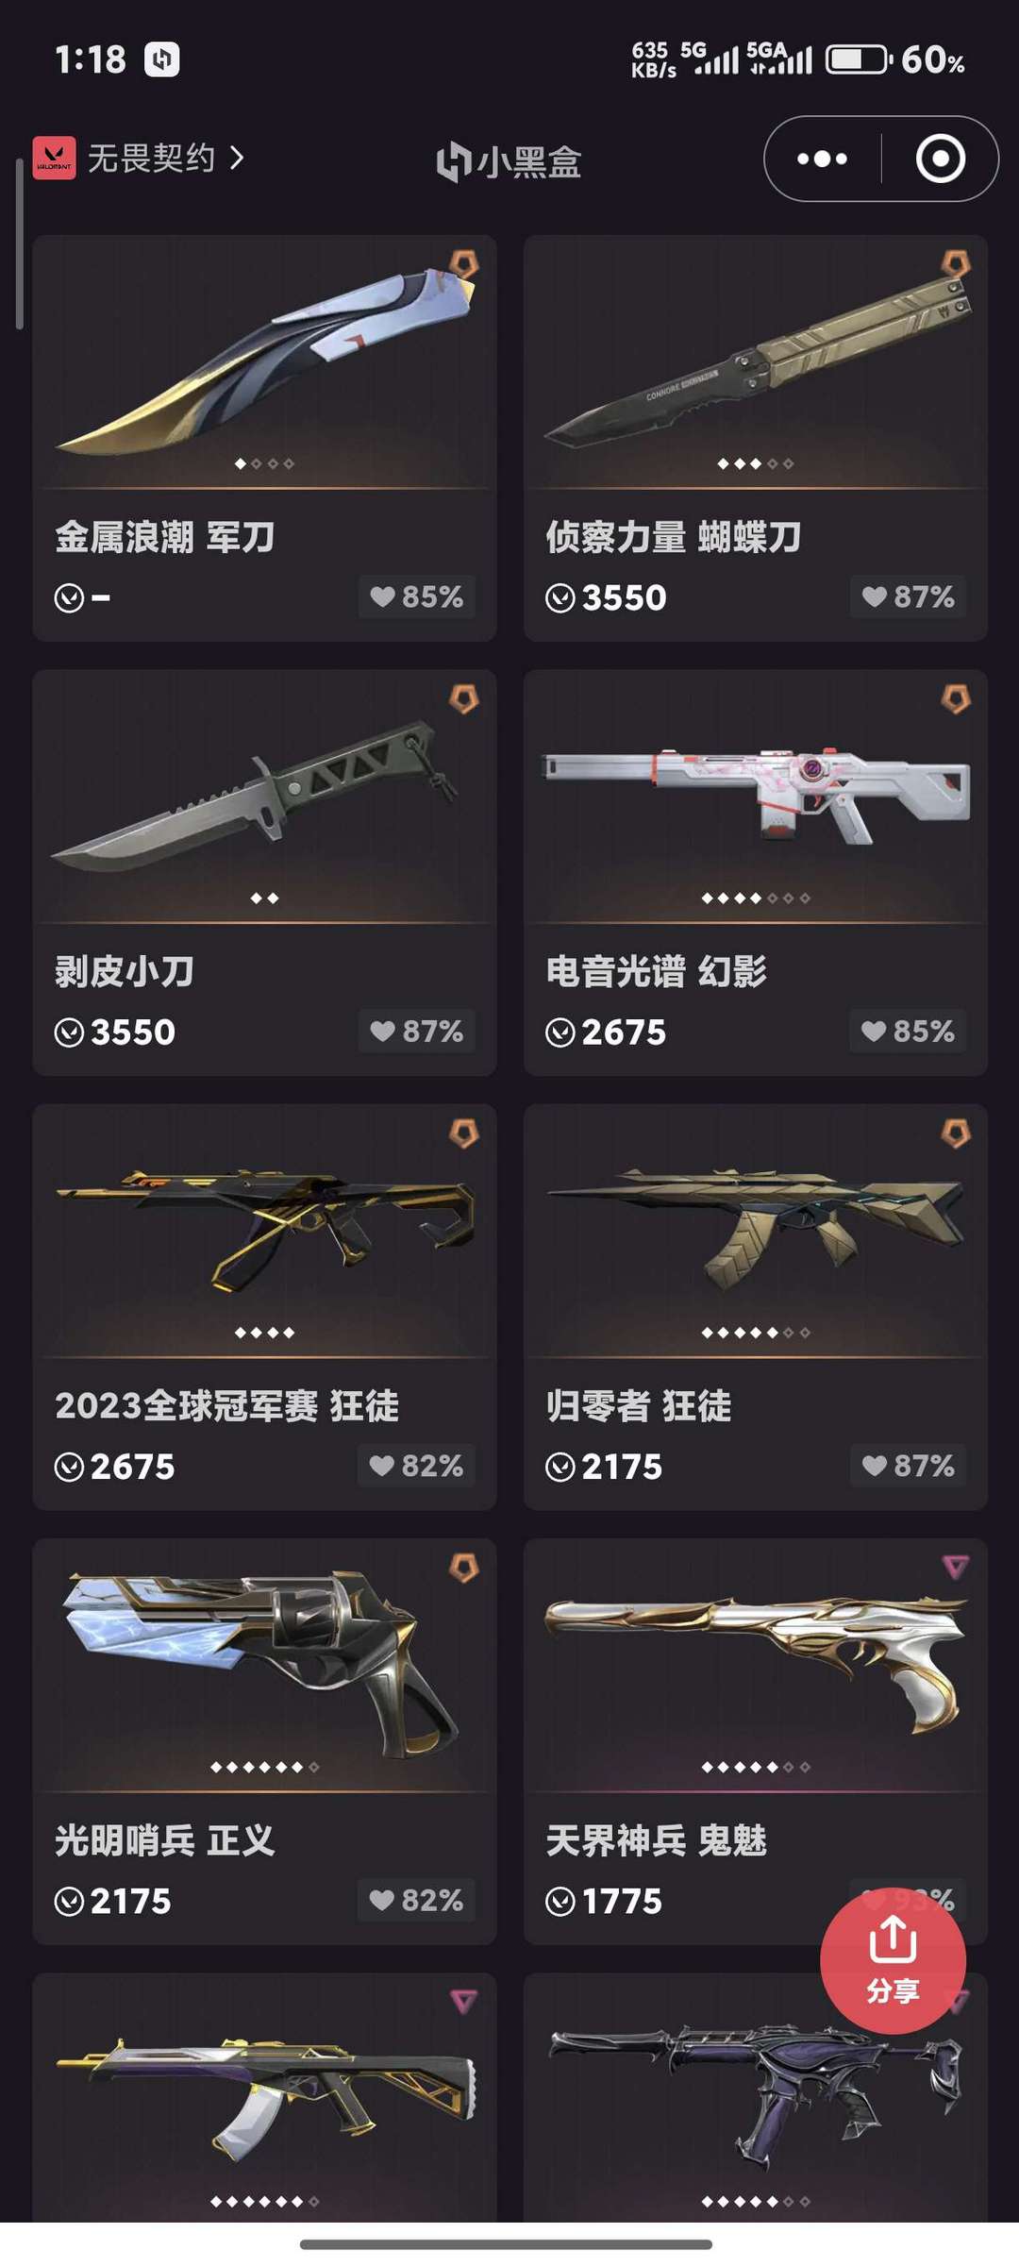Tap orange tier badge on 金属浪潮 军刀
The width and height of the screenshot is (1019, 2266).
coord(463,263)
